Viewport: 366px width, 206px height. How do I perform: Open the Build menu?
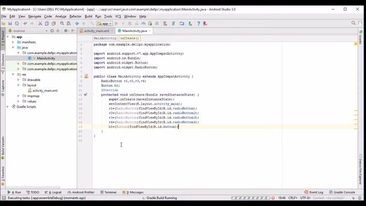pos(88,17)
